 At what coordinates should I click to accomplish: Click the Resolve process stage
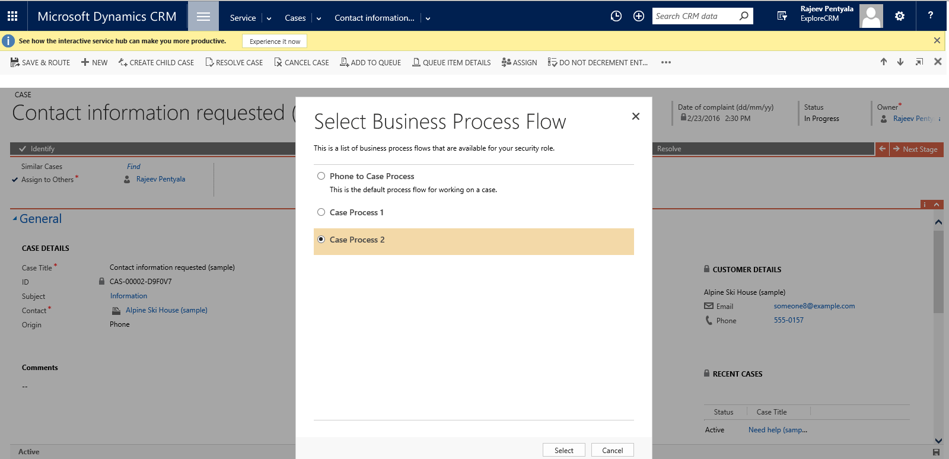click(x=669, y=149)
